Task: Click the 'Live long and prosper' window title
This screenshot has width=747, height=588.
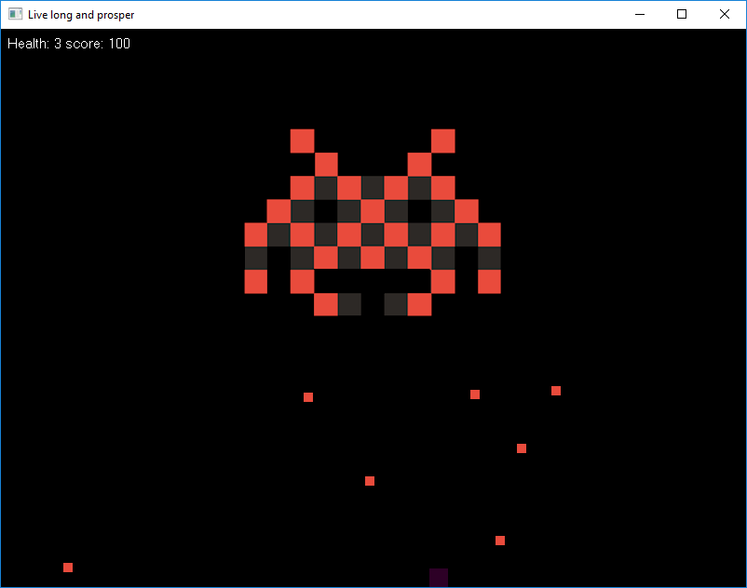Action: tap(81, 15)
